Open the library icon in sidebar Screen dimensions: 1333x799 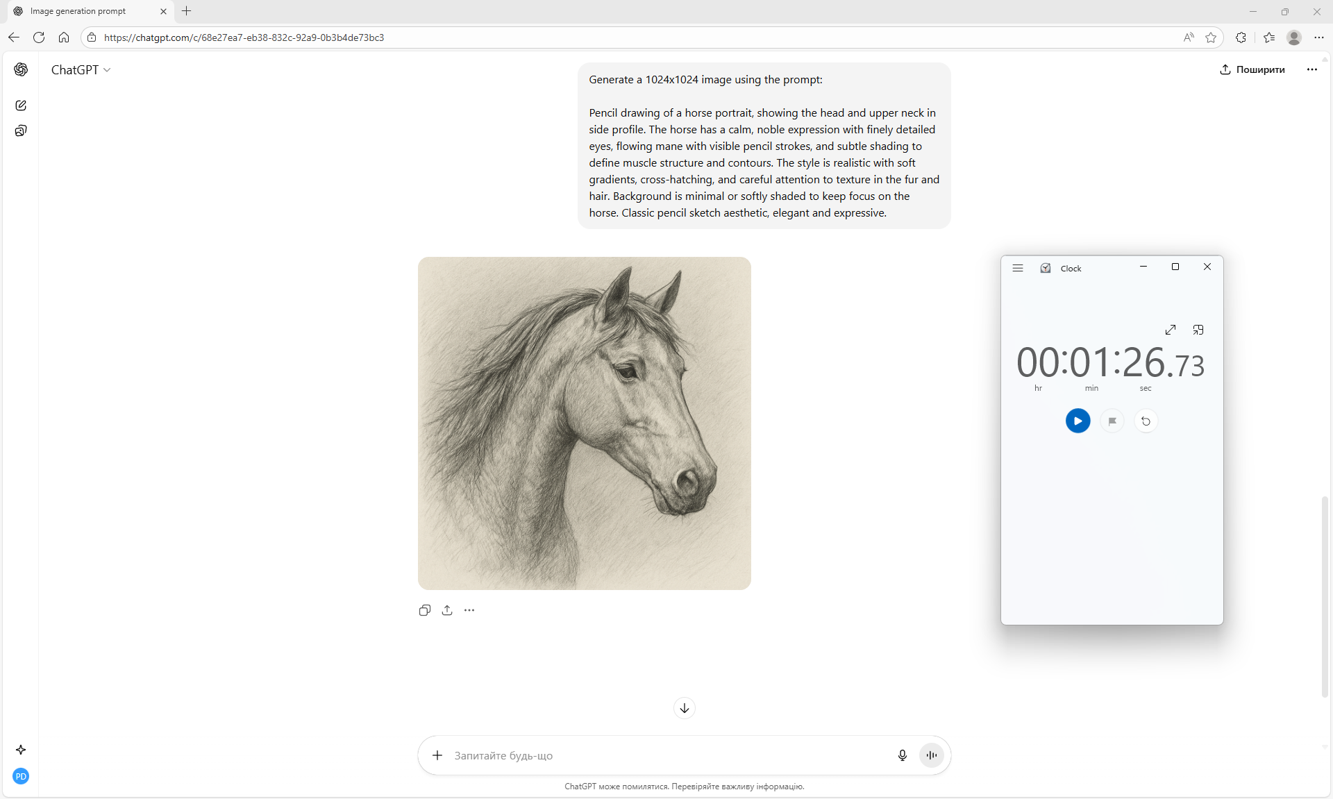pos(21,131)
